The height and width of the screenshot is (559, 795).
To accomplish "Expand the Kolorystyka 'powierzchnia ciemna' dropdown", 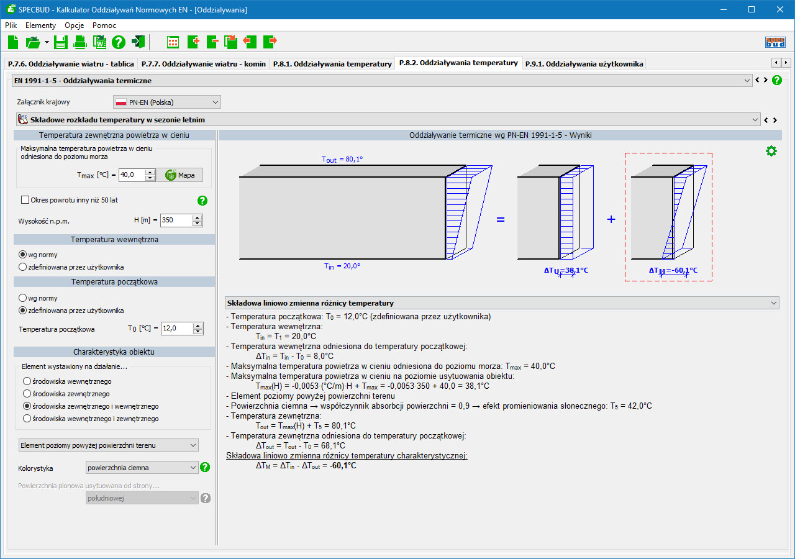I will click(x=142, y=467).
